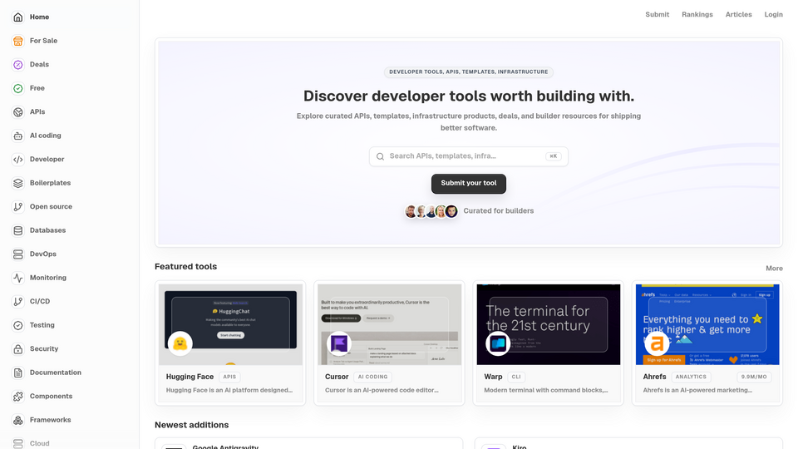Image resolution: width=798 pixels, height=449 pixels.
Task: Click the Hugging Face preview thumbnail
Action: click(230, 324)
